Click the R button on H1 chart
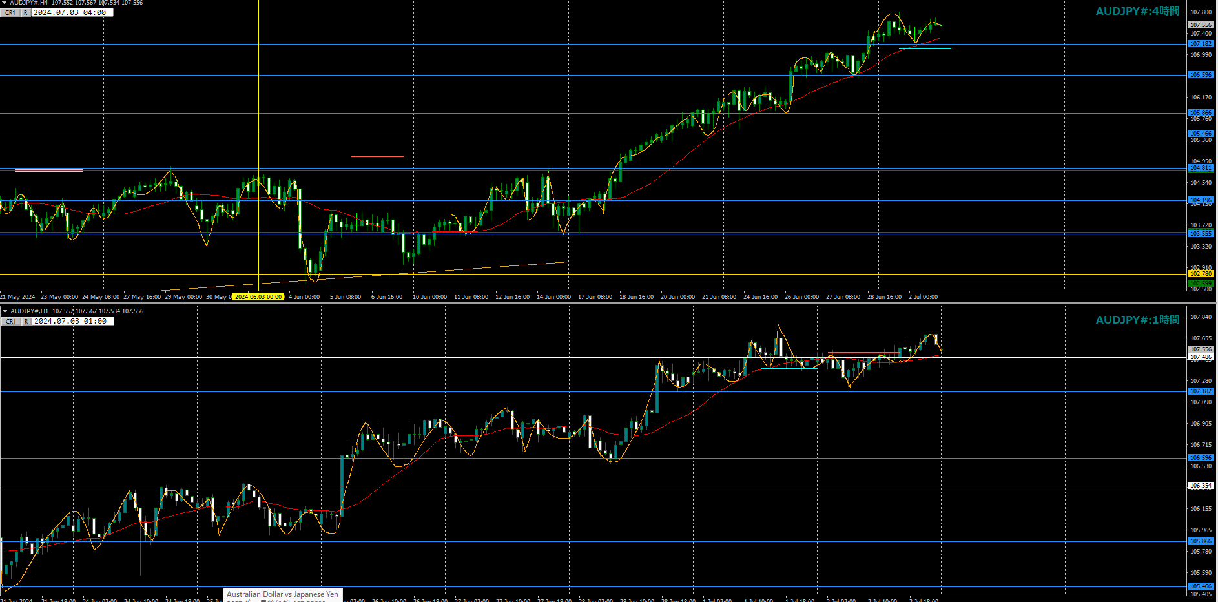Image resolution: width=1218 pixels, height=602 pixels. coord(26,321)
